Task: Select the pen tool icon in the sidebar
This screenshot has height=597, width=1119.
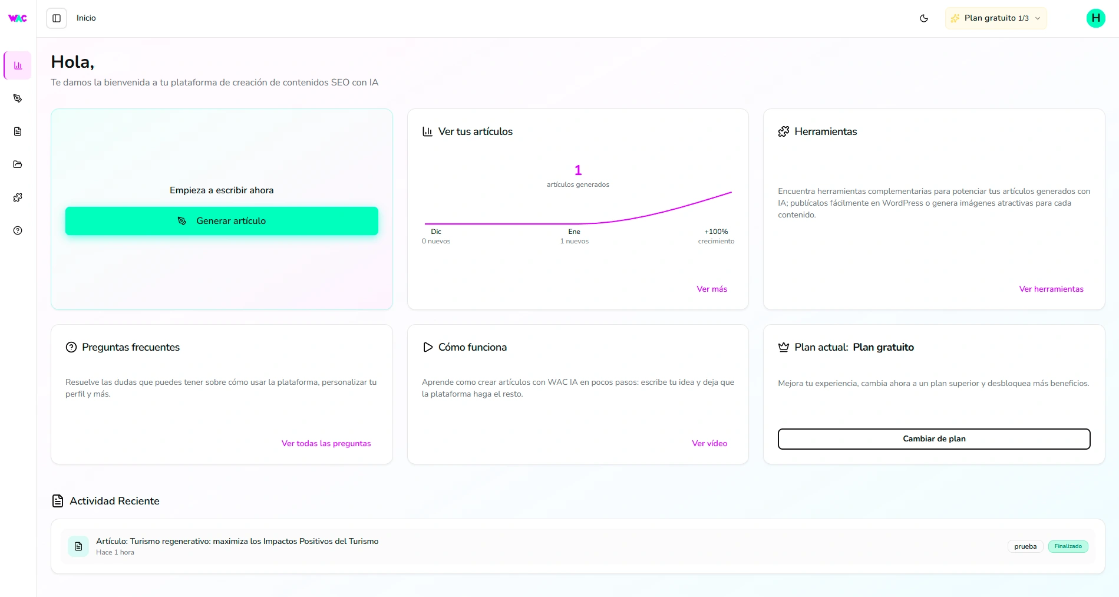Action: point(18,98)
